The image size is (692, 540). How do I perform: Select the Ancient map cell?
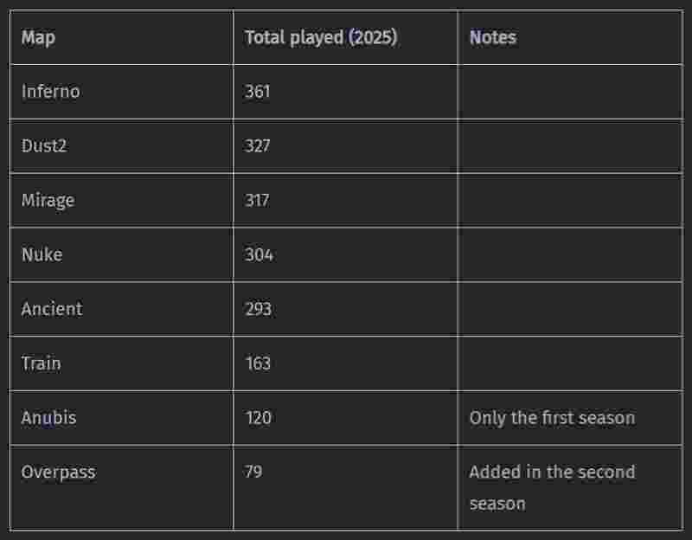point(52,309)
